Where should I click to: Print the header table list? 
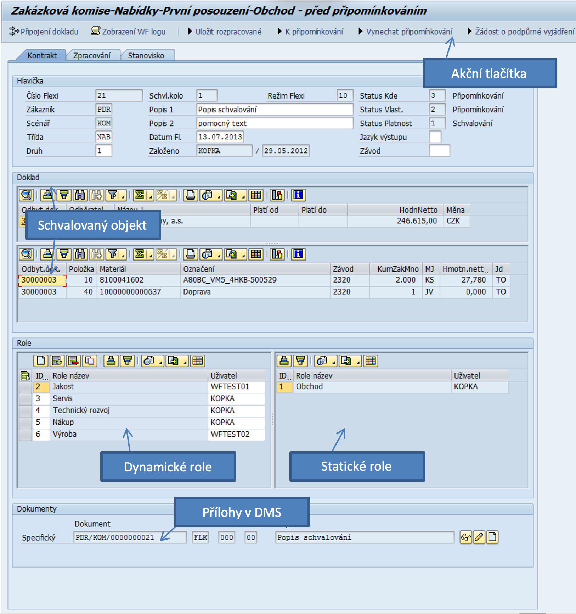pos(191,195)
